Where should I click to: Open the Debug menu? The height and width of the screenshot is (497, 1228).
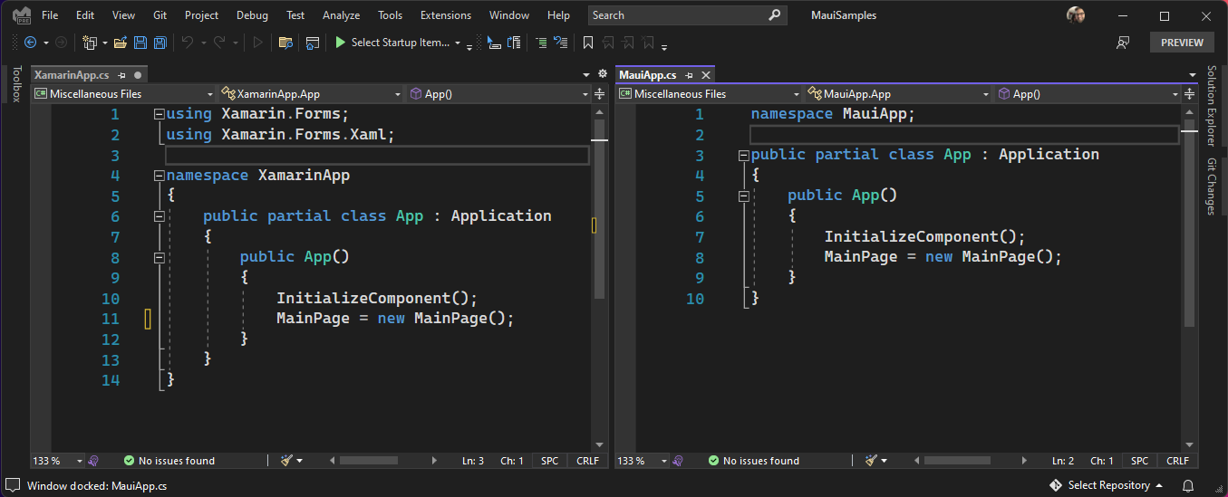click(x=252, y=15)
